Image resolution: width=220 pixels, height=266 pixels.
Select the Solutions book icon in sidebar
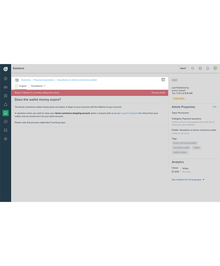[6, 113]
